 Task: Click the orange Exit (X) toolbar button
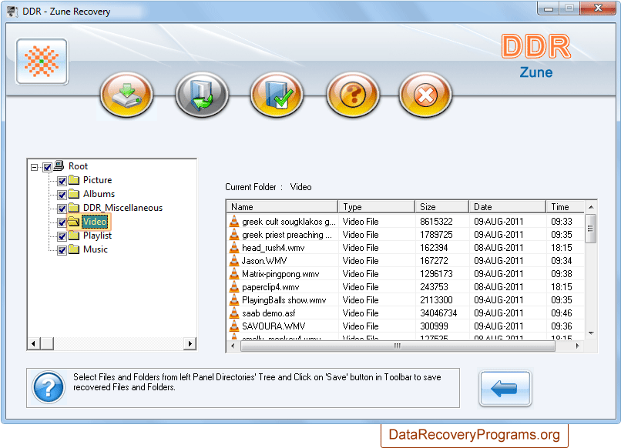[x=425, y=95]
